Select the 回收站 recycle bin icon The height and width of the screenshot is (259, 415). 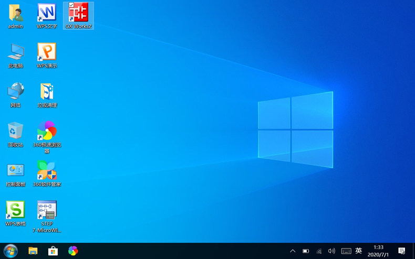pyautogui.click(x=16, y=131)
